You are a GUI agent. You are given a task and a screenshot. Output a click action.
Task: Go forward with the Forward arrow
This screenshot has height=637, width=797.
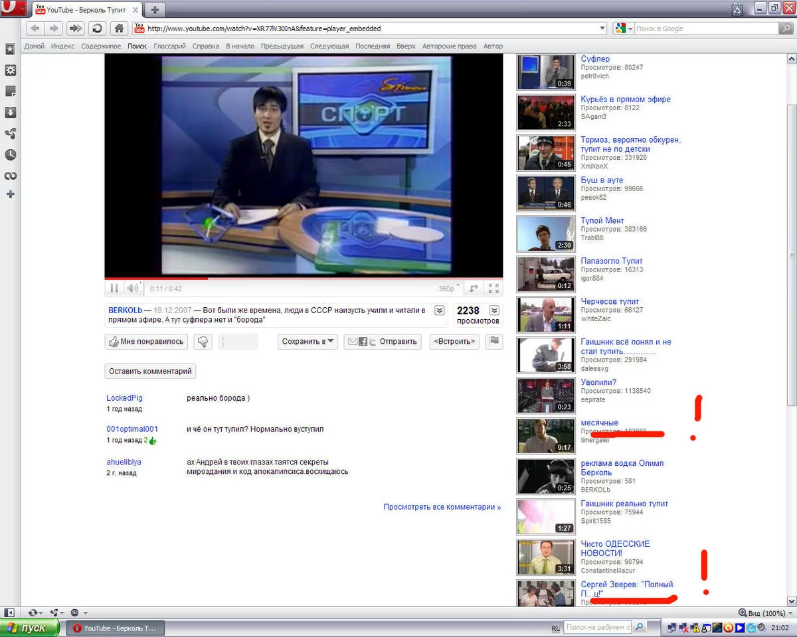pos(54,29)
